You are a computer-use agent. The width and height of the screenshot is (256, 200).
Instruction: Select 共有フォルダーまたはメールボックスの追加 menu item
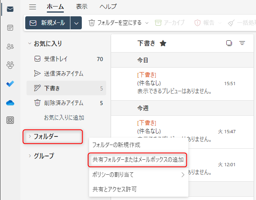(x=138, y=160)
